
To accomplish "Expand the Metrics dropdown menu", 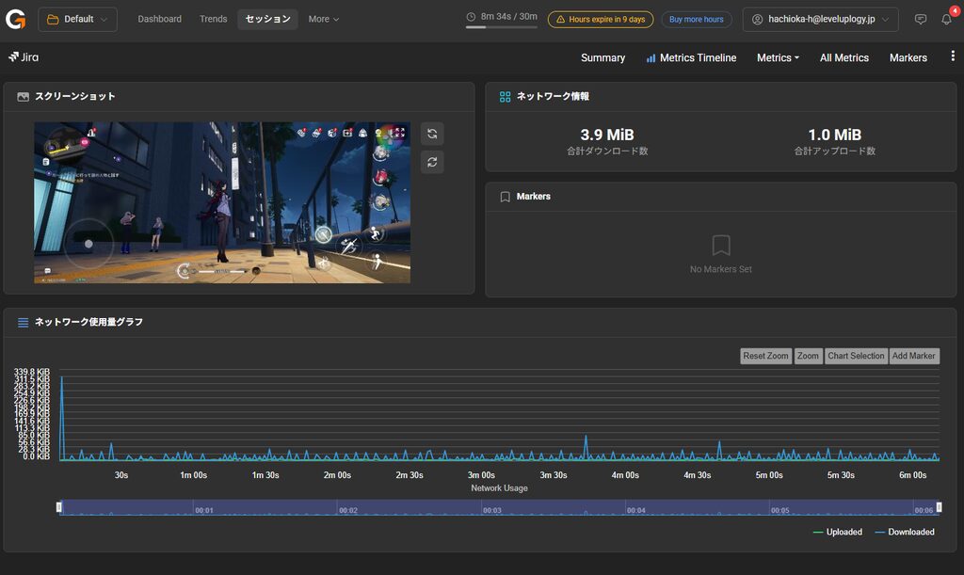I will click(x=778, y=57).
